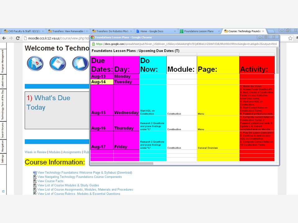Open the Week in Review link
Screen dimensions: 298x223
click(35, 152)
